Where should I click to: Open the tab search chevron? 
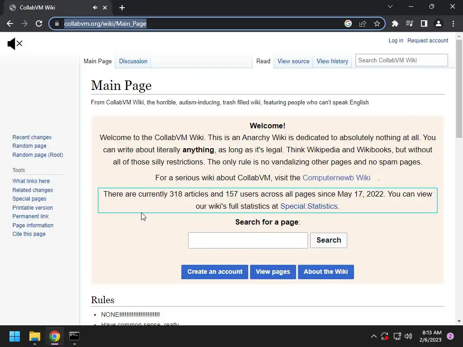pyautogui.click(x=390, y=6)
